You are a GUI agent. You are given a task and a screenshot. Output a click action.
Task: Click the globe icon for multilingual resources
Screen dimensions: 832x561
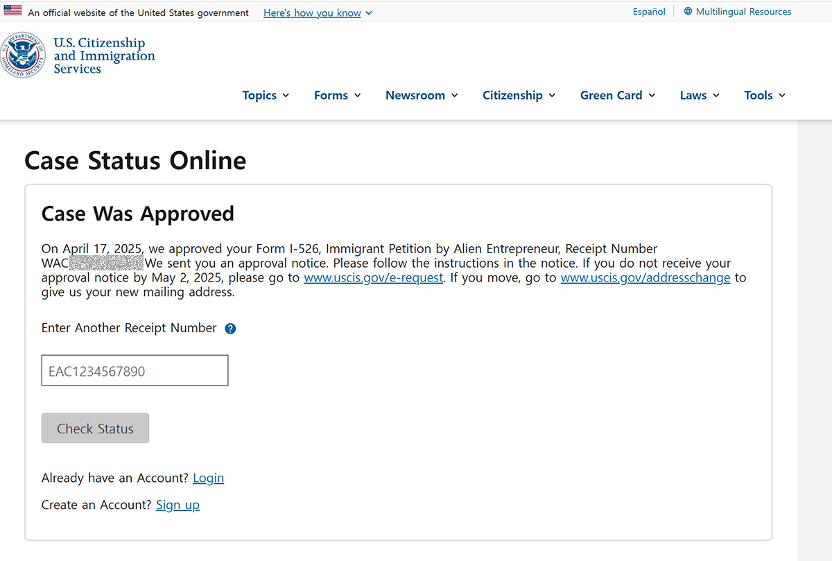pyautogui.click(x=688, y=12)
